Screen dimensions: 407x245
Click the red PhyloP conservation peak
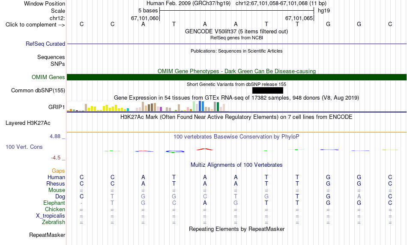coord(205,149)
